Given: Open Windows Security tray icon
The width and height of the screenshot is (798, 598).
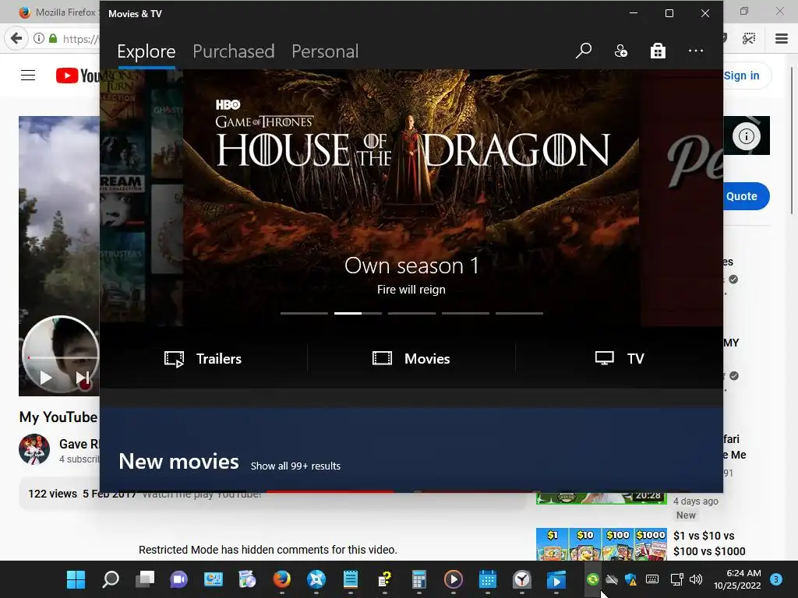Looking at the screenshot, I should 630,579.
